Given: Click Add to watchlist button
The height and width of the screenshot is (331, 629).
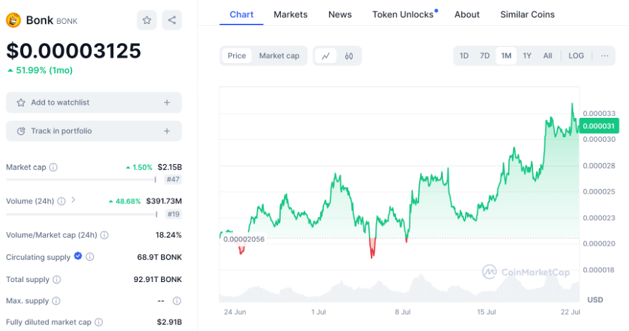Looking at the screenshot, I should tap(94, 102).
